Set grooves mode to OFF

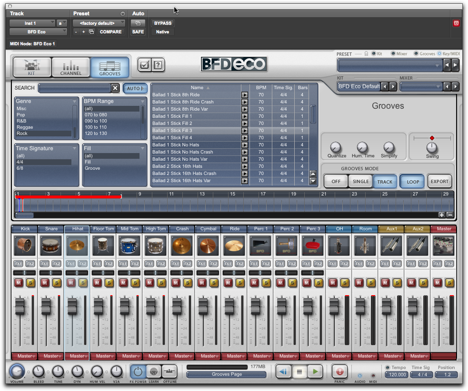click(336, 182)
